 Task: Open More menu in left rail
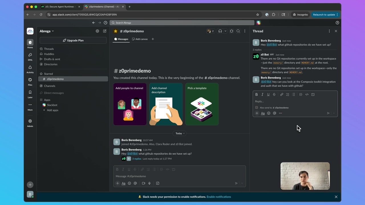coord(30,106)
